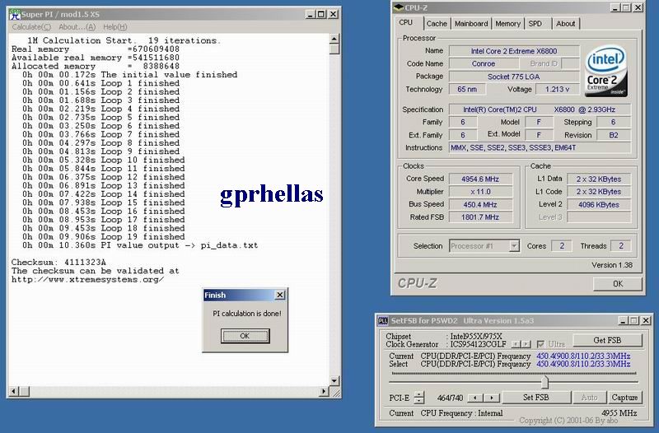Click the Super PI vertical scrollbar thumb
This screenshot has width=659, height=433.
coord(334,49)
